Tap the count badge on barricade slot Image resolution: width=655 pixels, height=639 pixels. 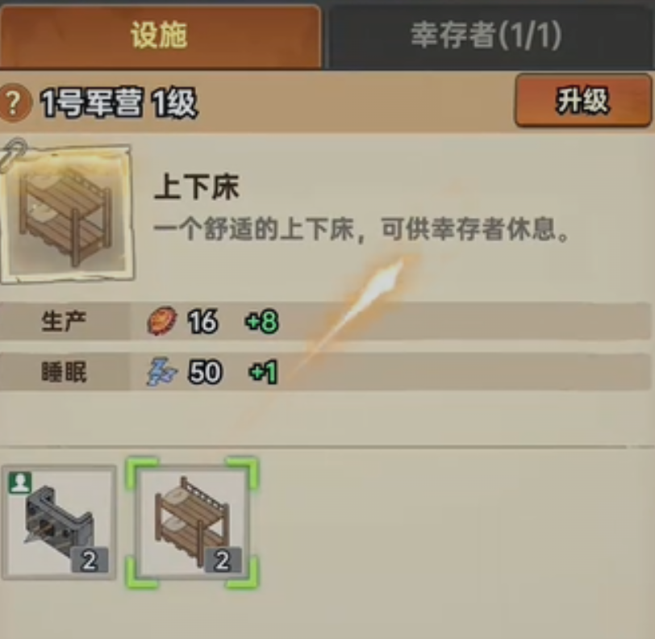click(90, 561)
